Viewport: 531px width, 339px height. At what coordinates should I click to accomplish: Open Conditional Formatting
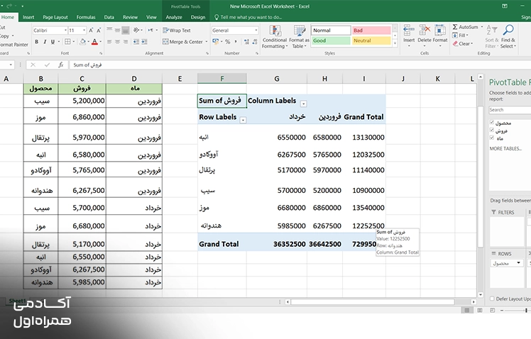275,37
